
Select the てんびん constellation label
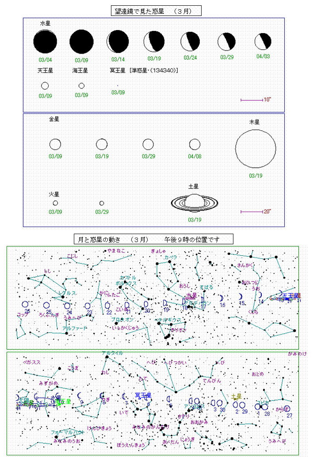tap(212, 381)
